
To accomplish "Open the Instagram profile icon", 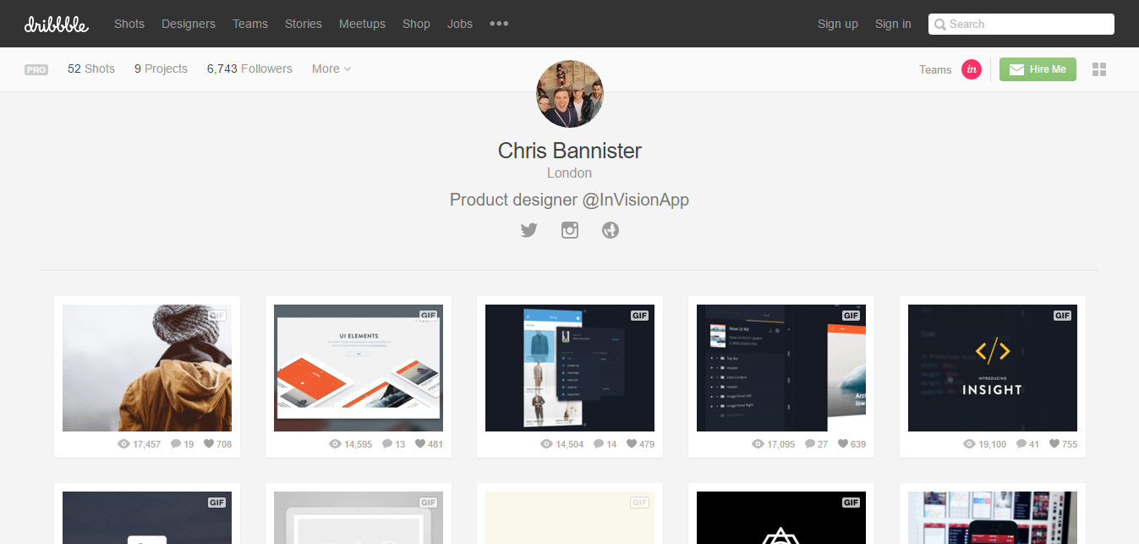I will [x=570, y=229].
